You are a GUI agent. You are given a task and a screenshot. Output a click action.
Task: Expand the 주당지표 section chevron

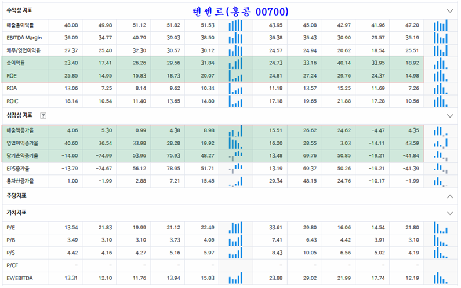(449, 196)
